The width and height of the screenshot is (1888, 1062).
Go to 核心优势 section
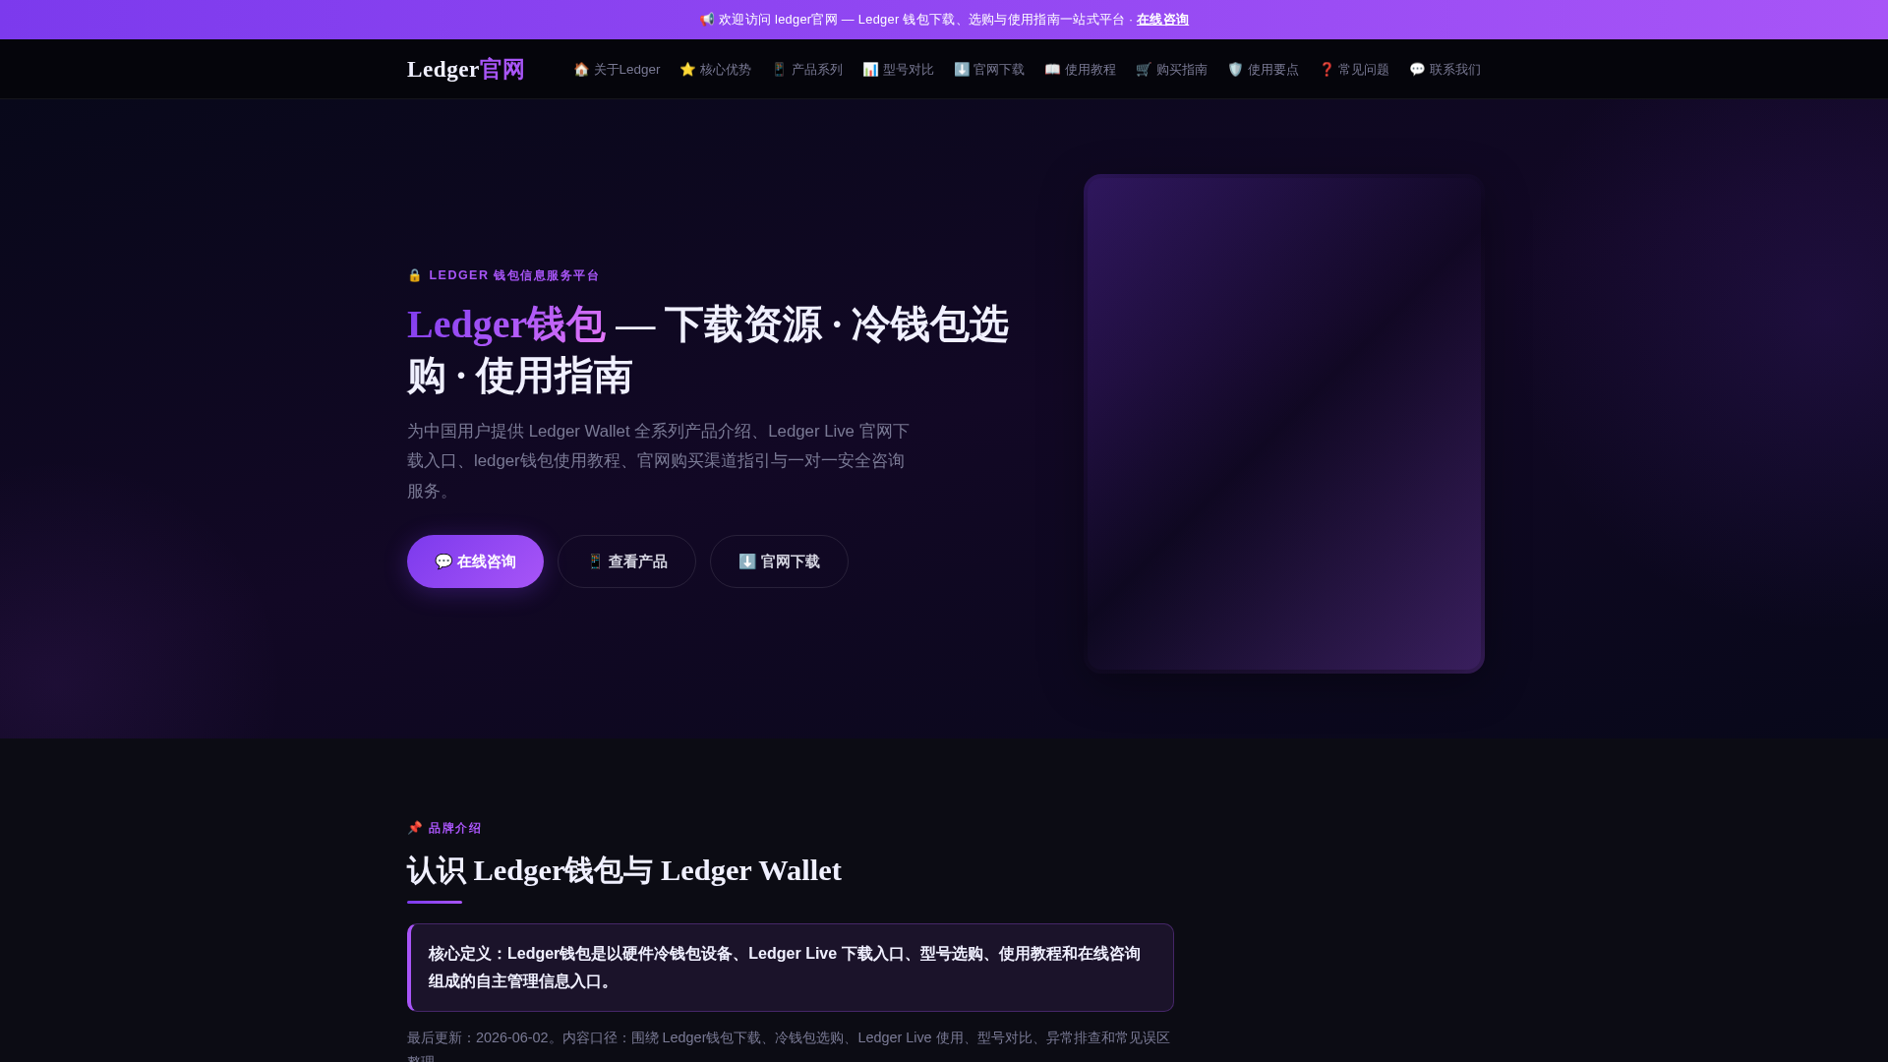click(x=715, y=69)
